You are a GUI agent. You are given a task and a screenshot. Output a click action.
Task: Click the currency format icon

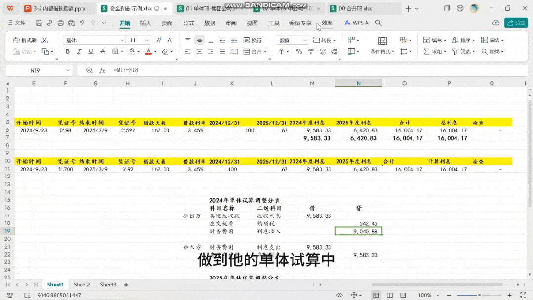pos(282,52)
